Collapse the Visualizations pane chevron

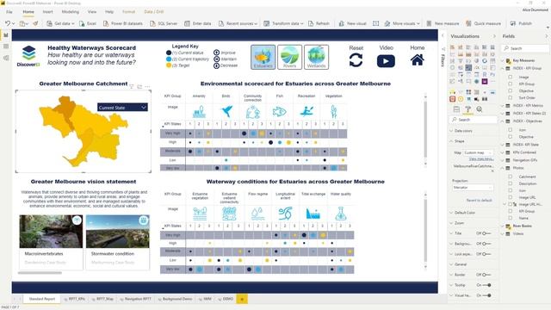(494, 36)
